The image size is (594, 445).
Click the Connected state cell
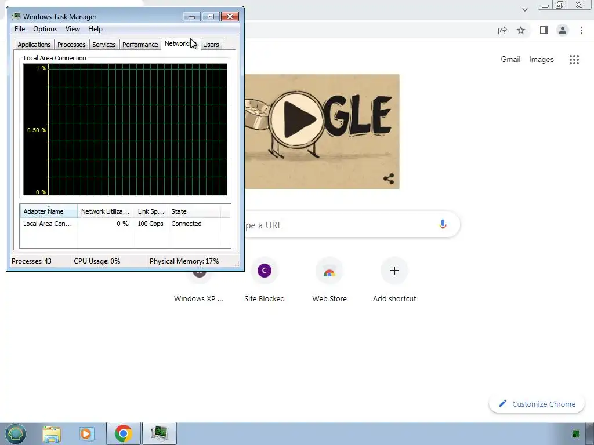[x=186, y=224]
